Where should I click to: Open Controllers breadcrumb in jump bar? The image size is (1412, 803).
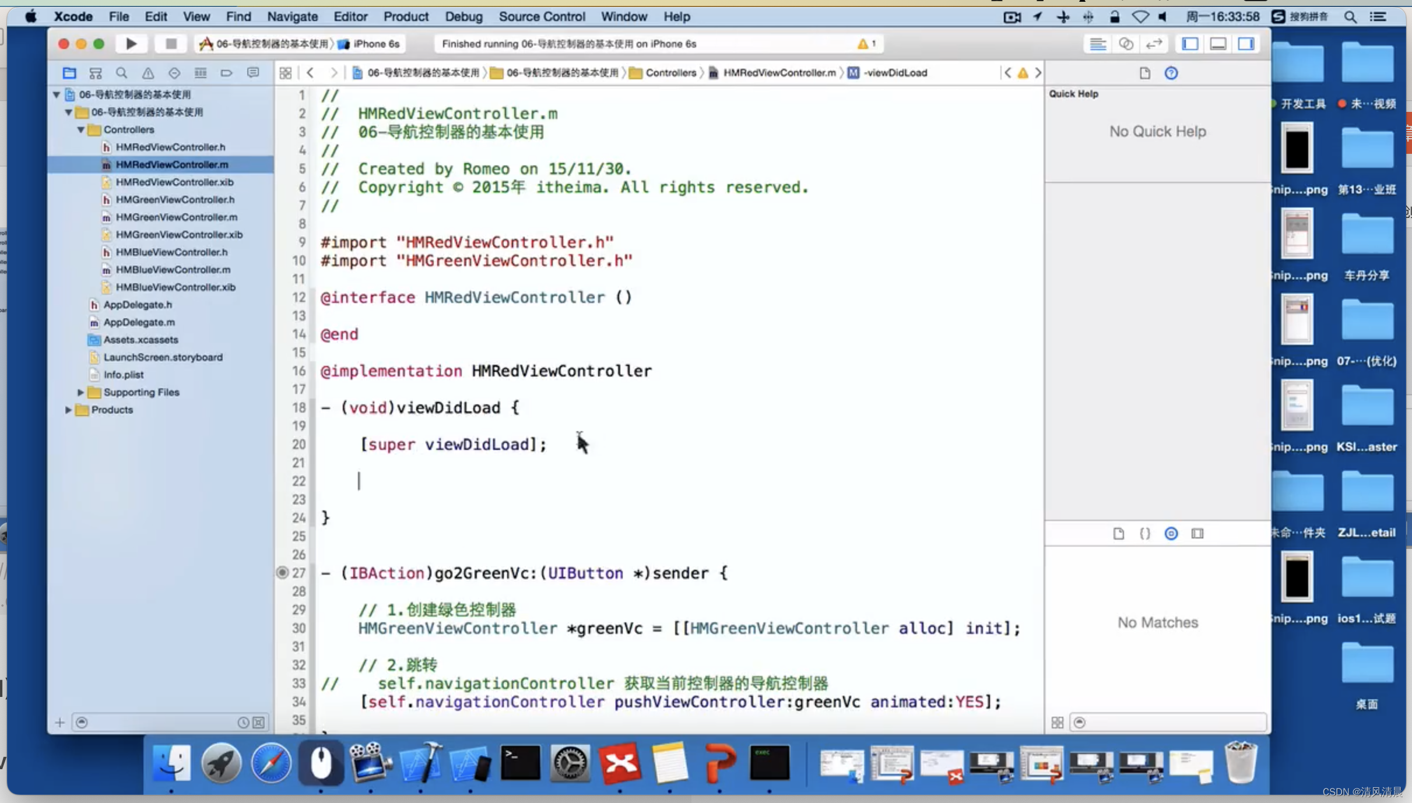(663, 73)
